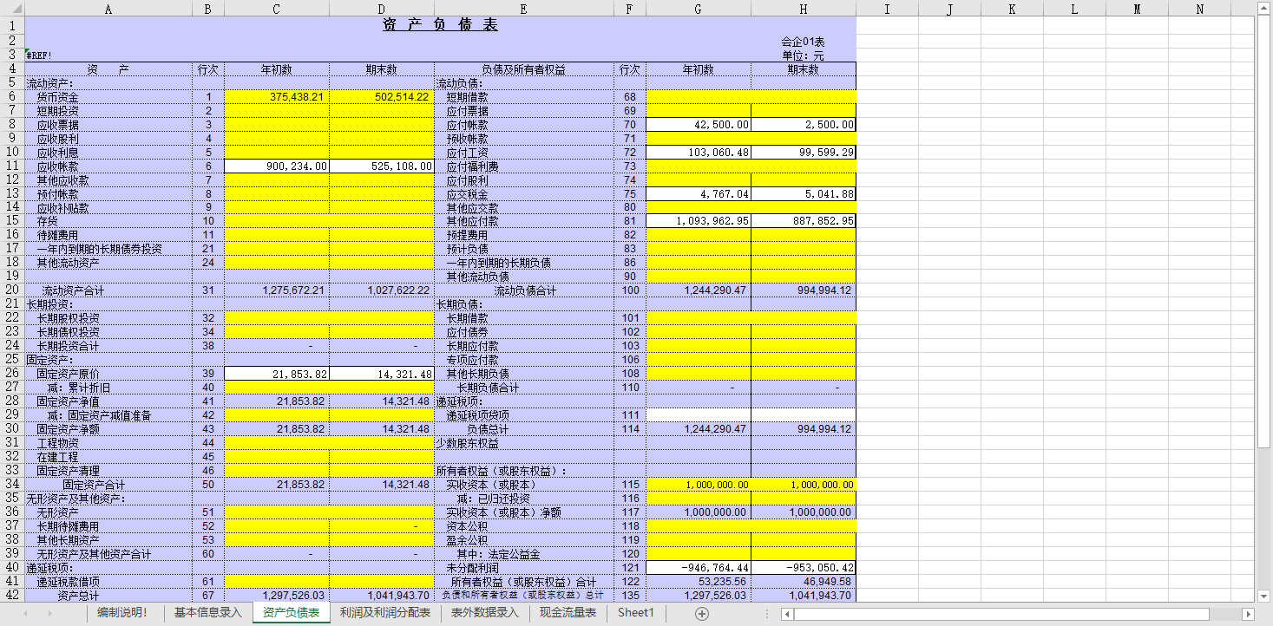The width and height of the screenshot is (1273, 626).
Task: Switch to the 表外数据录入 sheet tab
Action: pos(484,613)
